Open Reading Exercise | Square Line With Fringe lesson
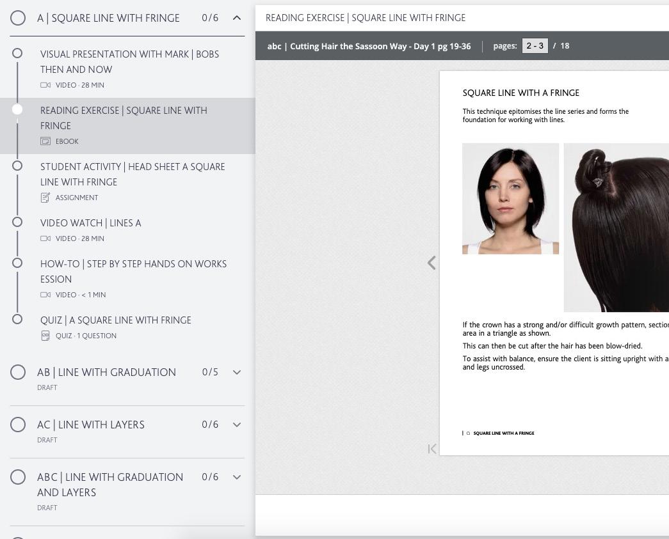The height and width of the screenshot is (539, 669). (x=124, y=118)
